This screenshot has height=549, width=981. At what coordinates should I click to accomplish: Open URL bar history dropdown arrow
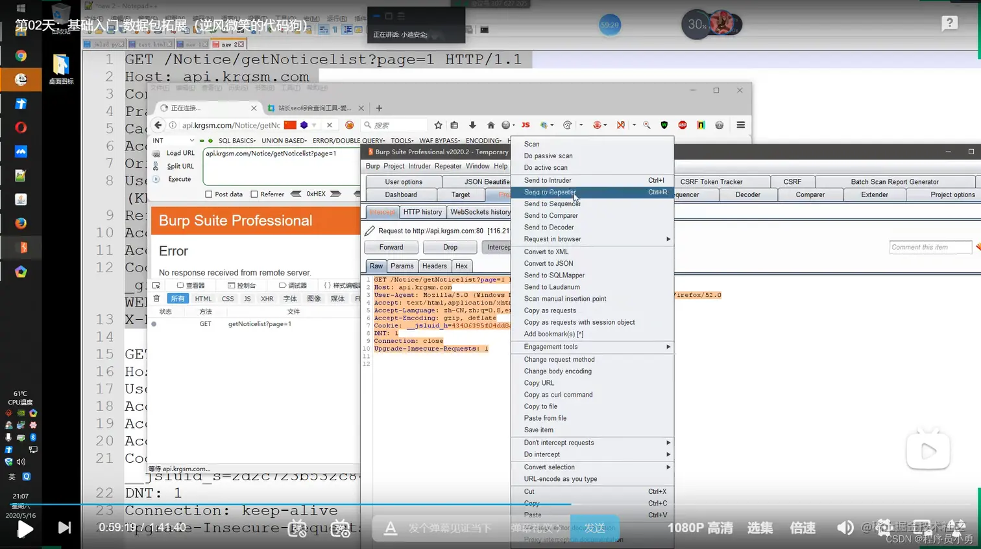point(314,125)
